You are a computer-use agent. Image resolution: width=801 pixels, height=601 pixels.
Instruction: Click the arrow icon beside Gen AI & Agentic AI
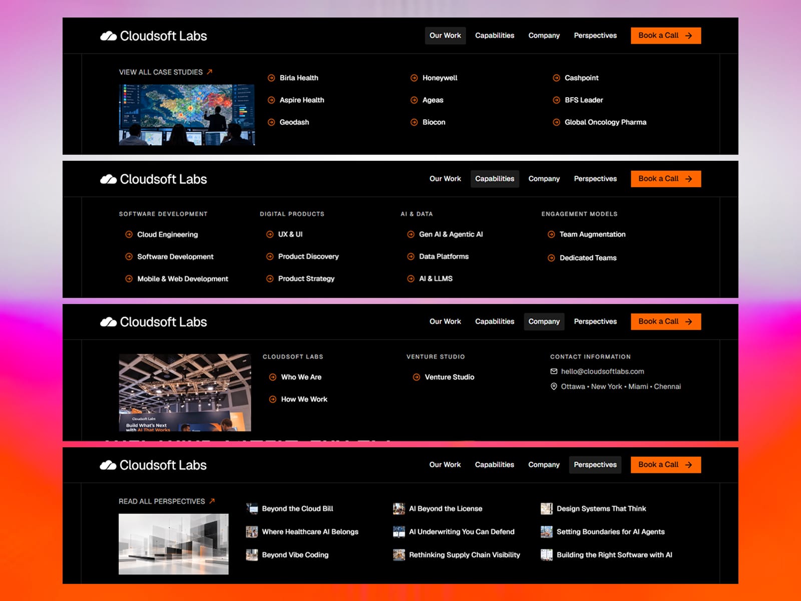coord(411,234)
